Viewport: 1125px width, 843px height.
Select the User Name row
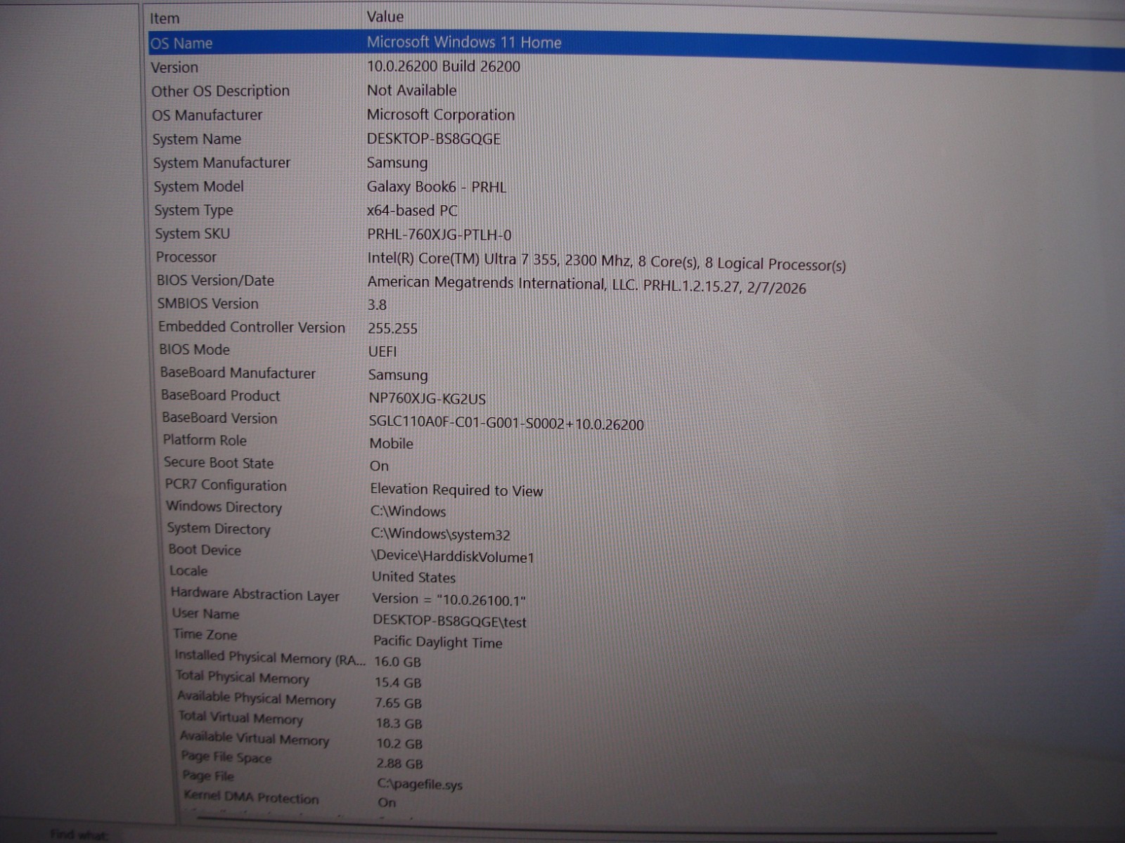206,614
